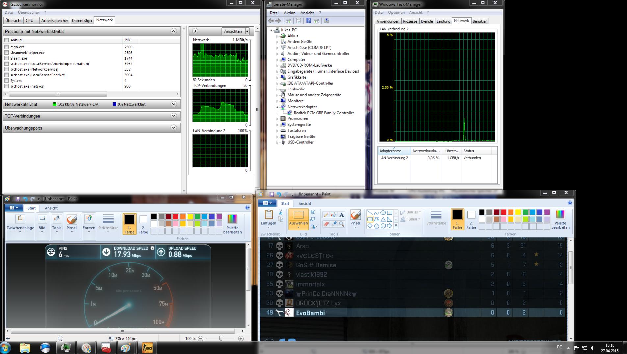Select Realtek PCIe GBE Family Controller device
627x354 pixels.
point(324,113)
